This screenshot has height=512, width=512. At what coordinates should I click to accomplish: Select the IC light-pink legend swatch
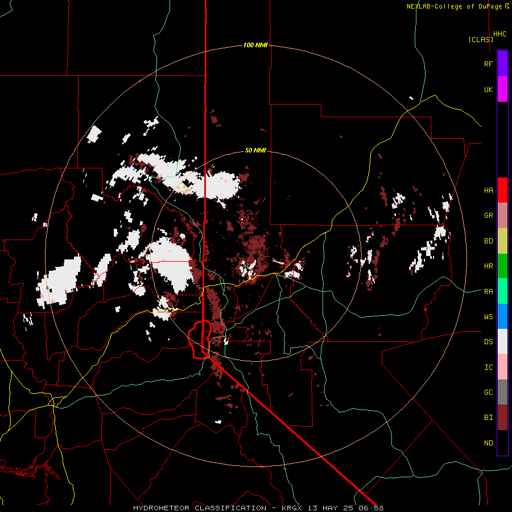(x=502, y=367)
